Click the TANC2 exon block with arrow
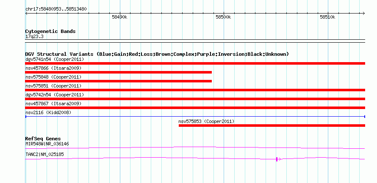 [x=278, y=159]
